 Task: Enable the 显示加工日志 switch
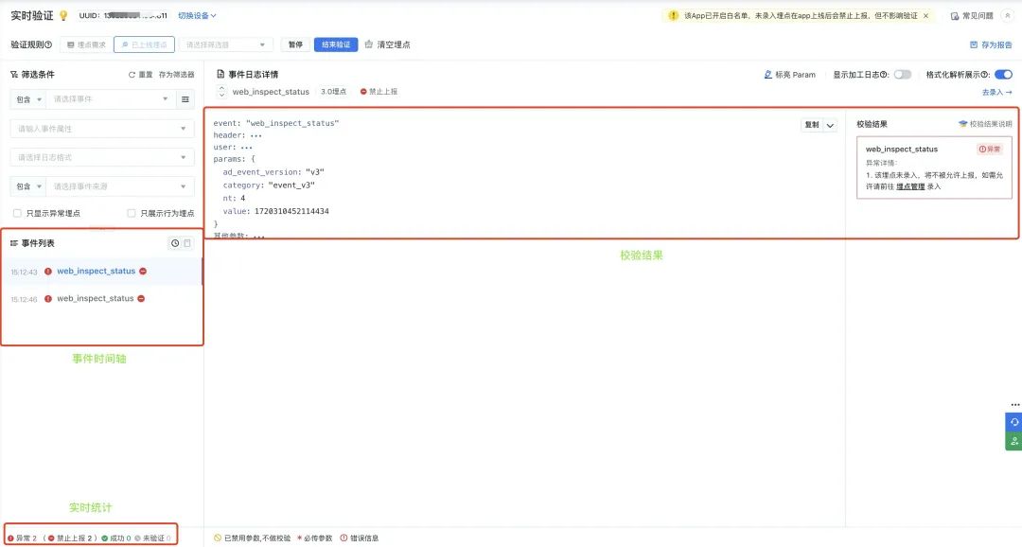[902, 75]
